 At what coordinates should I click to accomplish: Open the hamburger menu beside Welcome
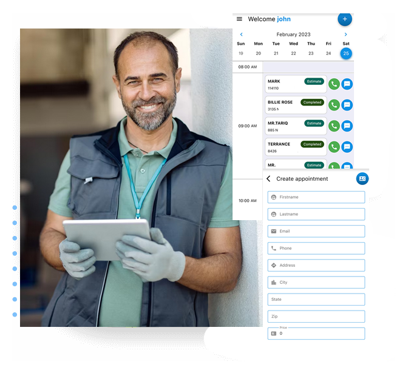click(x=239, y=19)
